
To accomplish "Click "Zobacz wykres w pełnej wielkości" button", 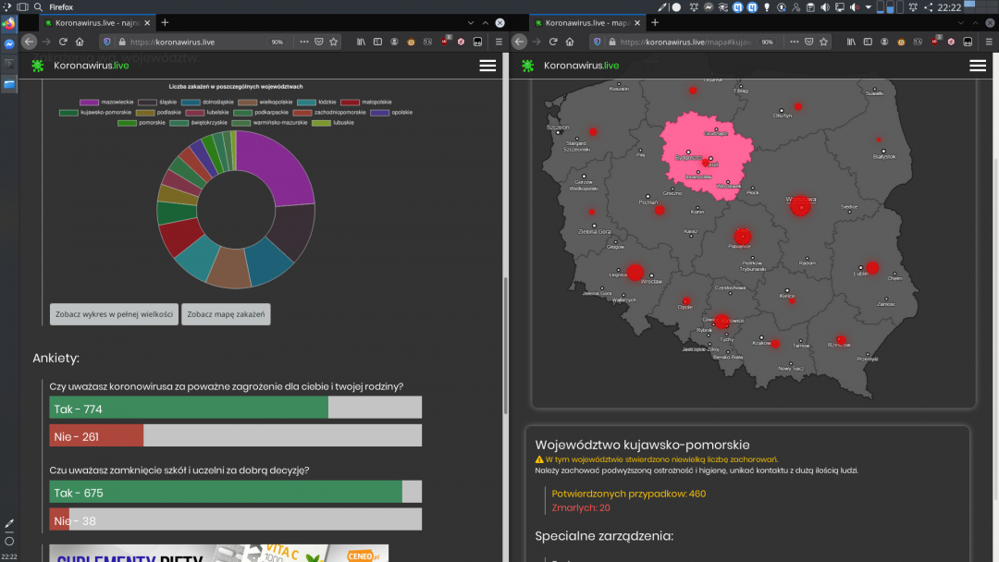I will 114,314.
